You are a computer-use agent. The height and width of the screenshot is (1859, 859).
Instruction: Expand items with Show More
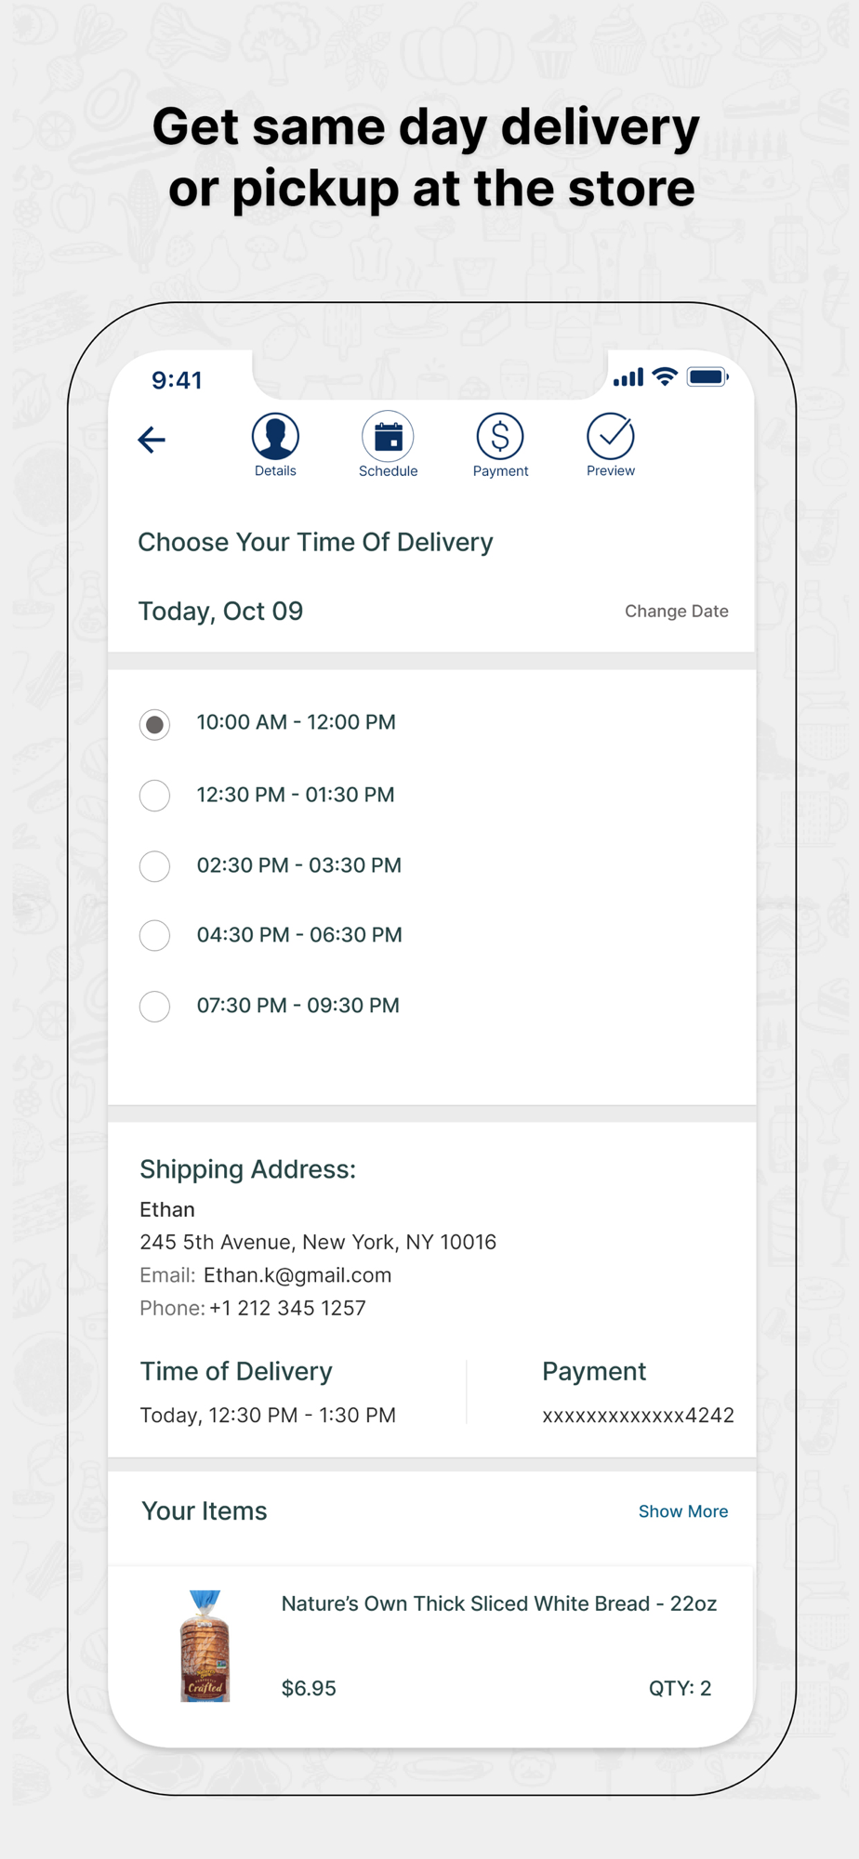pyautogui.click(x=683, y=1511)
